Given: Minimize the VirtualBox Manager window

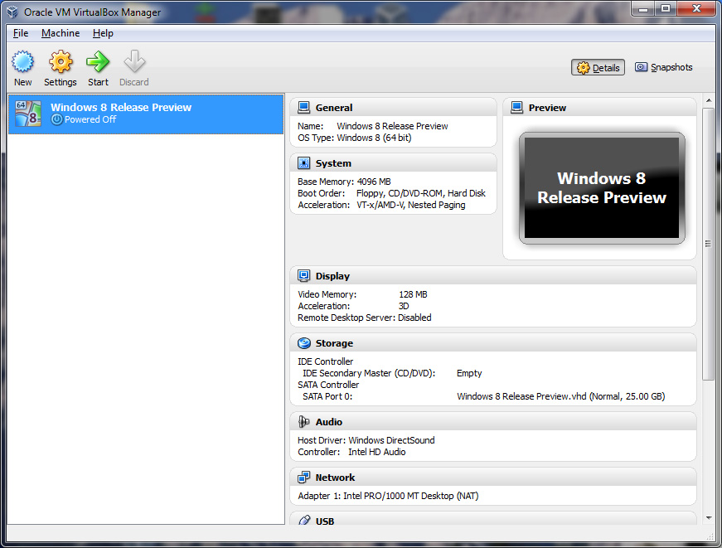Looking at the screenshot, I should click(643, 9).
